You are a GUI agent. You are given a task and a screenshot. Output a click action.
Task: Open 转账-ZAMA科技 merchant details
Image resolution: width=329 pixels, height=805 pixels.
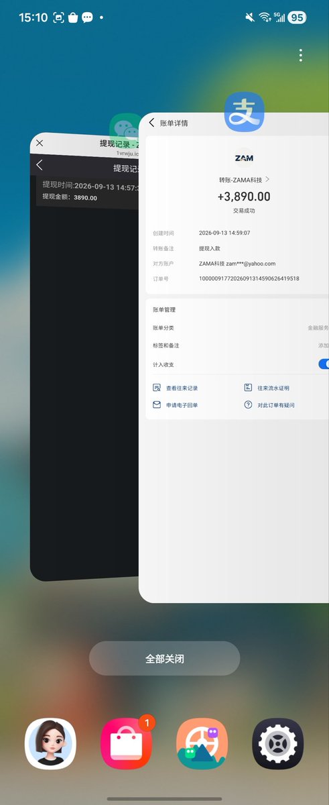[244, 180]
